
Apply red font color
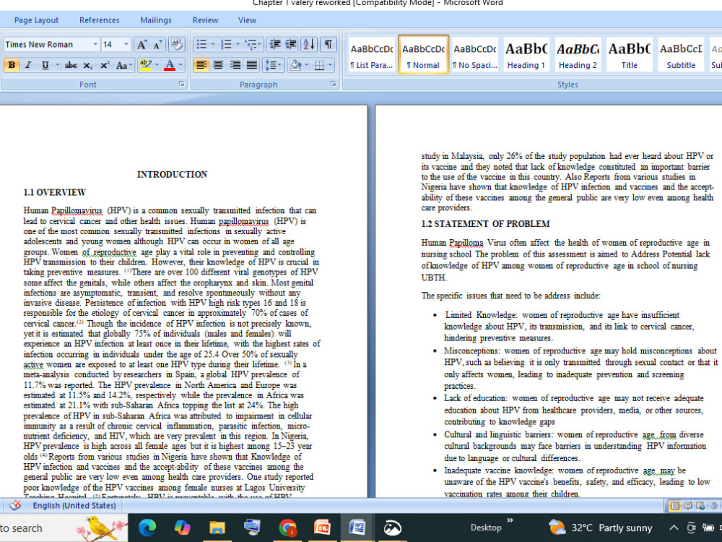tap(170, 65)
